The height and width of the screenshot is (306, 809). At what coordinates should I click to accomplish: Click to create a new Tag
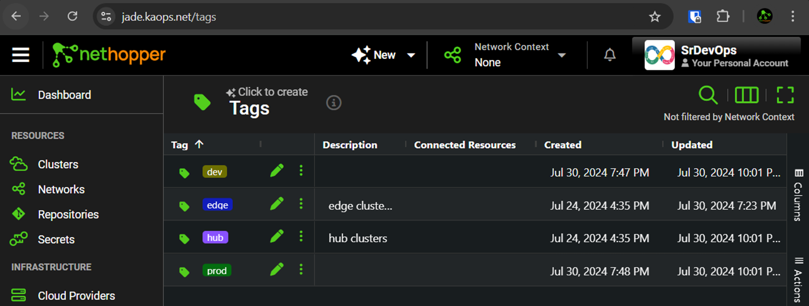point(267,92)
